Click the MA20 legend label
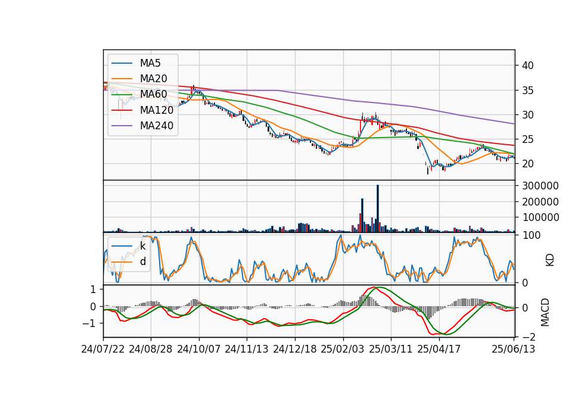Viewport: 572px width, 411px height. 153,79
